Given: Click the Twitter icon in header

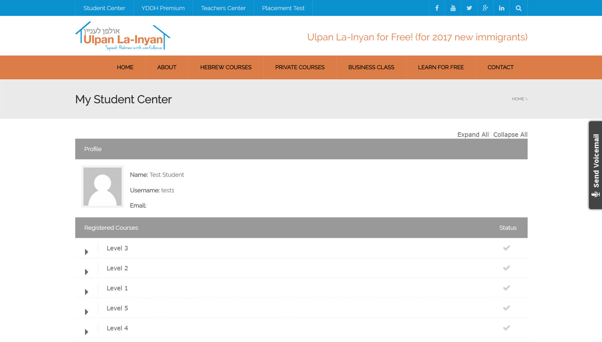Looking at the screenshot, I should [469, 8].
